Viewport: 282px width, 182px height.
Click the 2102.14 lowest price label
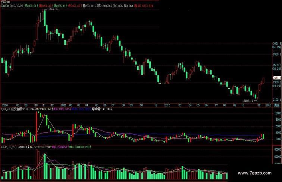[x=248, y=101]
